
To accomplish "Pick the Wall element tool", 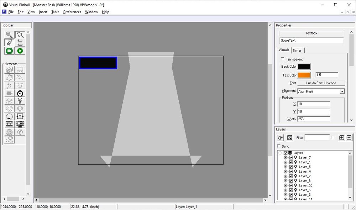I will pos(9,70).
